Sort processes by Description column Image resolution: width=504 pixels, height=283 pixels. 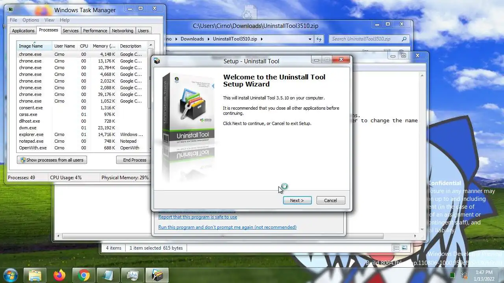click(x=132, y=46)
